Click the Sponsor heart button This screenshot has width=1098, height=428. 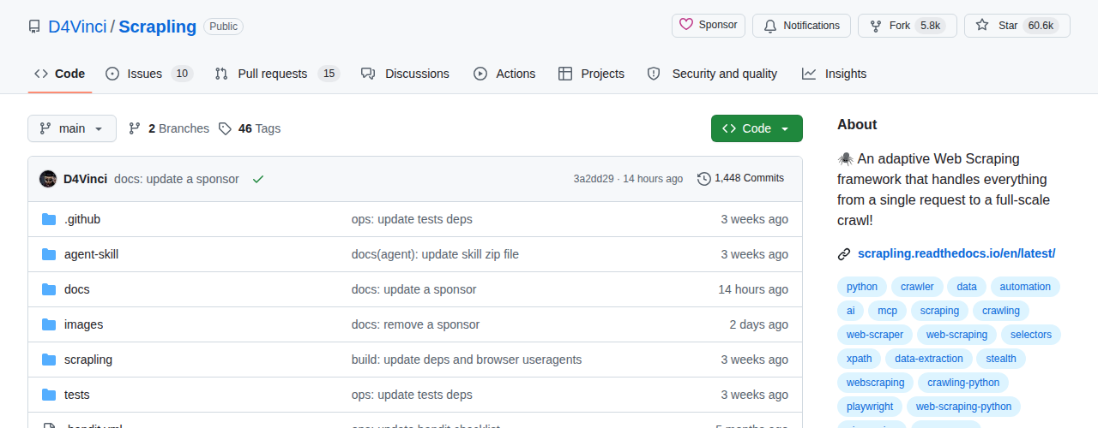point(709,25)
